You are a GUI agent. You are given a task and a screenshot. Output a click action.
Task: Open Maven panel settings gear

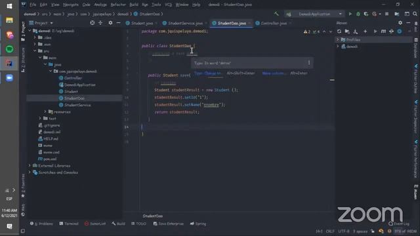click(400, 23)
